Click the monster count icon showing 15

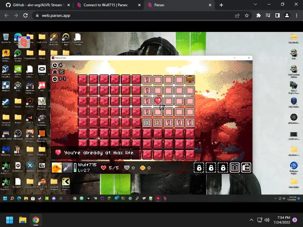coord(55,72)
